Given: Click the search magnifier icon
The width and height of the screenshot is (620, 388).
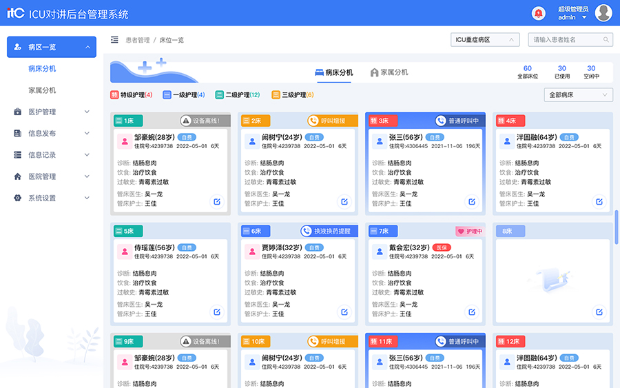Looking at the screenshot, I should (606, 40).
